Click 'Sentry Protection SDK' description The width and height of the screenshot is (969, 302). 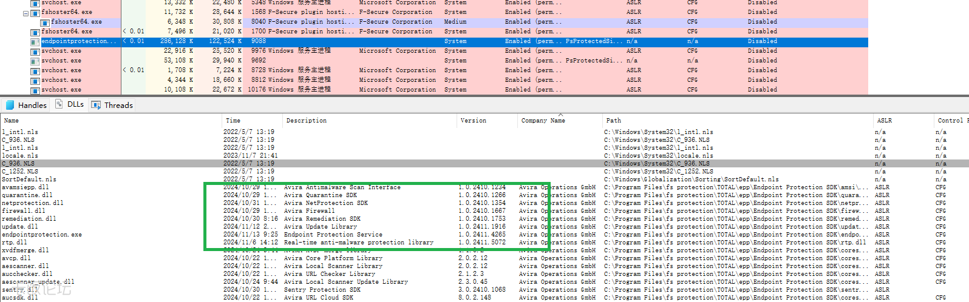[x=322, y=290]
